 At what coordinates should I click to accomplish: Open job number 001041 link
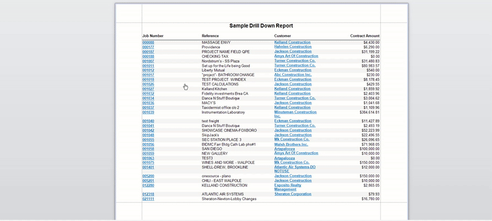148,126
